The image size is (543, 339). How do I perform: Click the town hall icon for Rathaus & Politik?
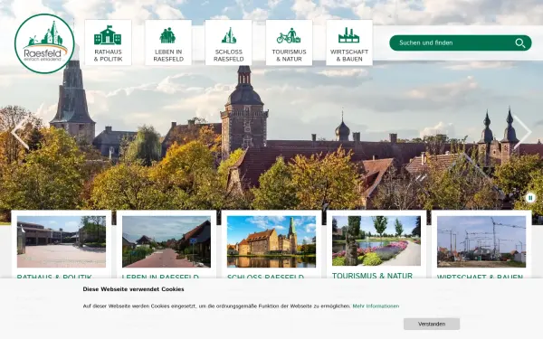108,35
